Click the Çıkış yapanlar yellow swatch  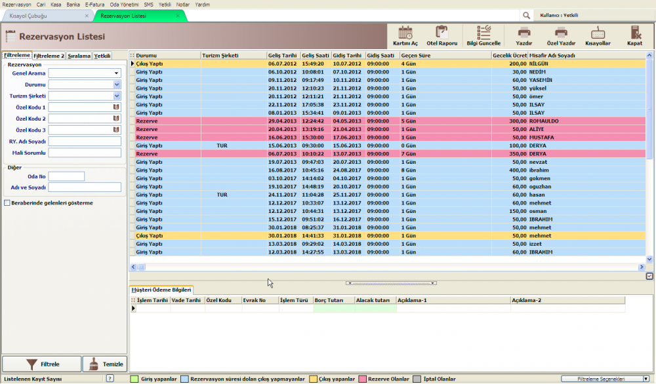click(x=313, y=379)
